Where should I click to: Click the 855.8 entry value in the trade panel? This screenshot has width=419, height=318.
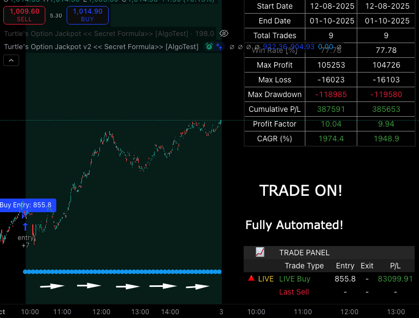click(345, 279)
